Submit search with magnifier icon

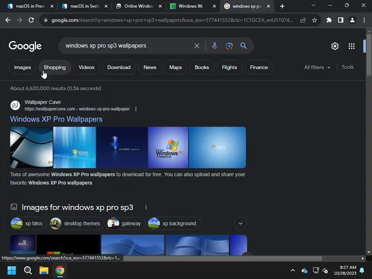pos(243,46)
